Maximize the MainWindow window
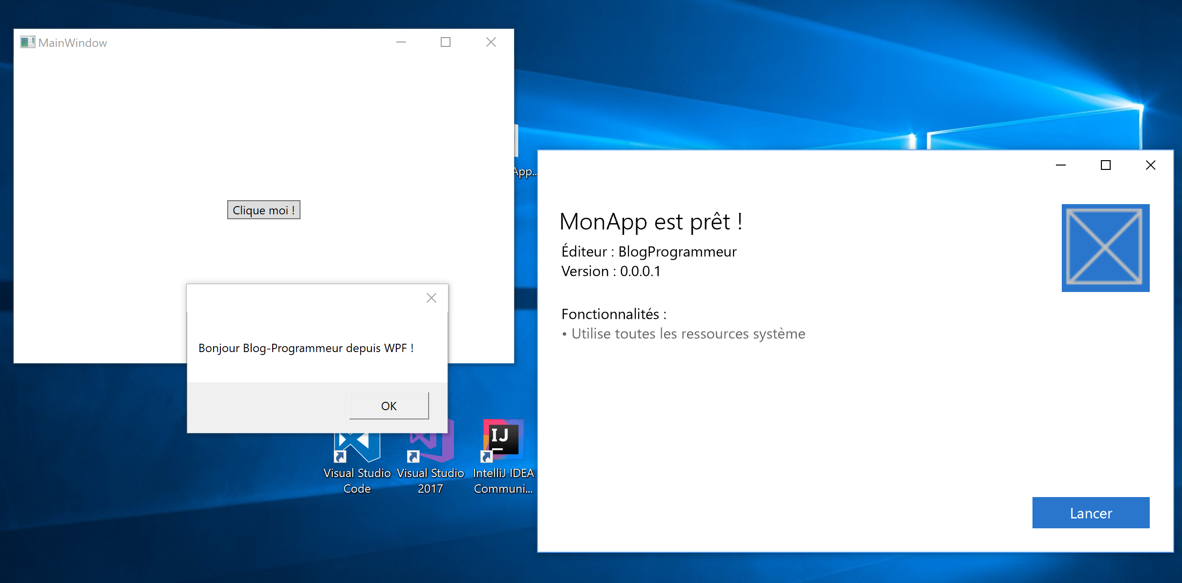This screenshot has width=1182, height=583. coord(446,42)
